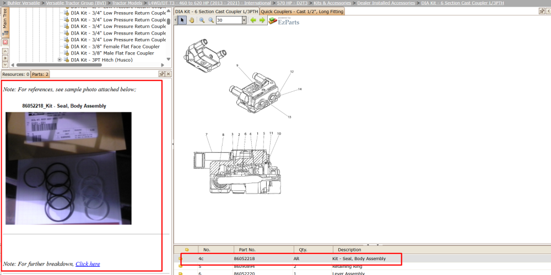Open the Buhler Versatile breadcrumb link
Viewport: 551px width, 275px height.
(x=24, y=3)
